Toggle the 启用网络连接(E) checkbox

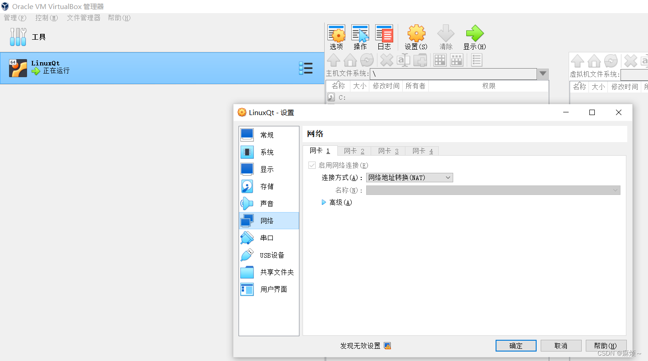tap(312, 165)
